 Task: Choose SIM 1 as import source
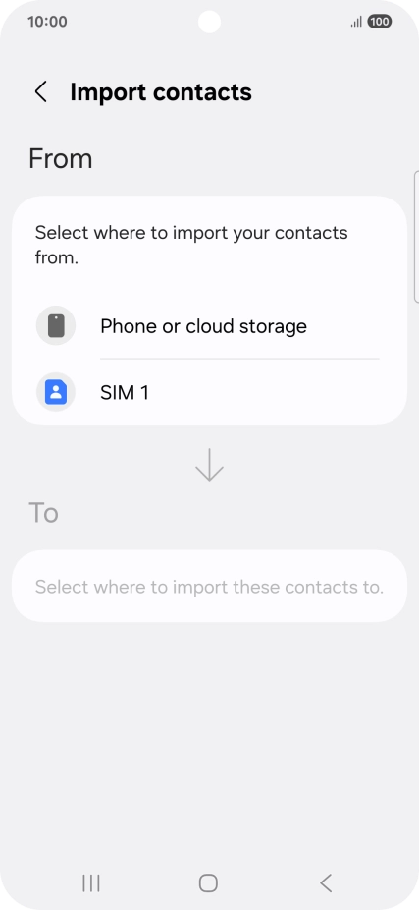209,392
